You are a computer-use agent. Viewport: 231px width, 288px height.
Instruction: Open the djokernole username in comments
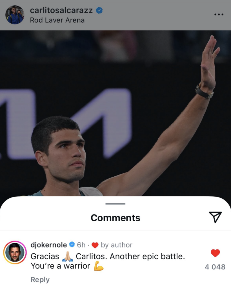48,245
